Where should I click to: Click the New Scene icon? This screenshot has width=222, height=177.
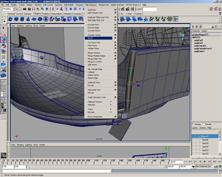[x=20, y=9]
